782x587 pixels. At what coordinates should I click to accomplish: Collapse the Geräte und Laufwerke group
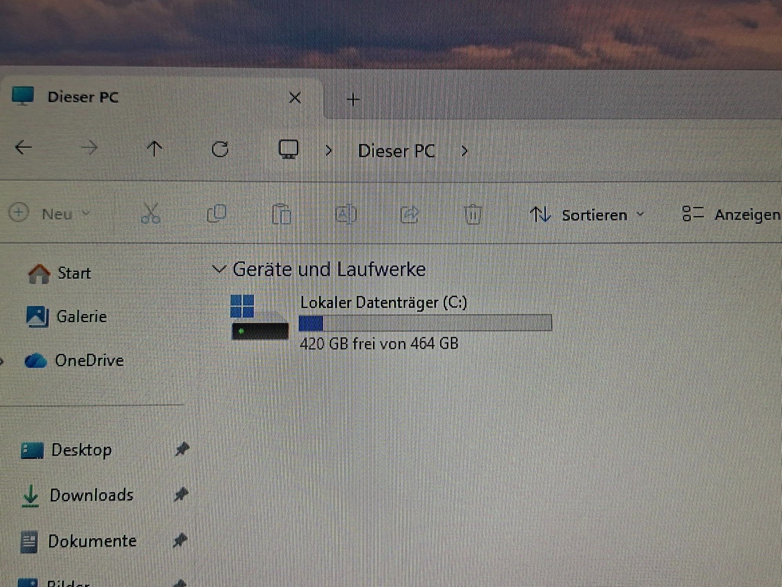(219, 269)
